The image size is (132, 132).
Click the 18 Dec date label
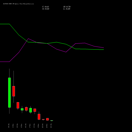coord(34,125)
